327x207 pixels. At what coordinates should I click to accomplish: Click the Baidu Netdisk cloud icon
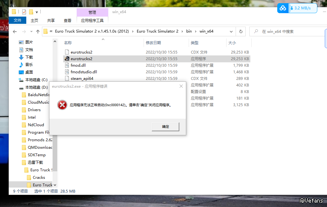point(283,8)
